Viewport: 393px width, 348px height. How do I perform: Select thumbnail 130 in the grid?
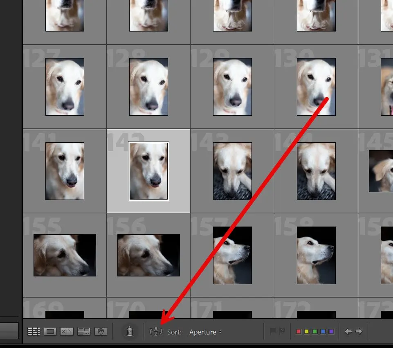click(x=316, y=87)
